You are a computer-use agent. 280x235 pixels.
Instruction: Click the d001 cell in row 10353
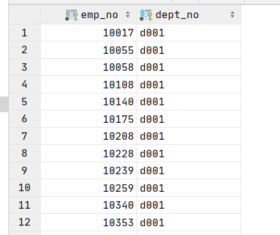pyautogui.click(x=189, y=222)
